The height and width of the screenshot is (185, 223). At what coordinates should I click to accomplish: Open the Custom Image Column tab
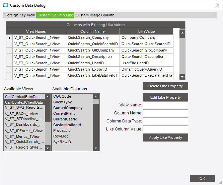point(95,15)
